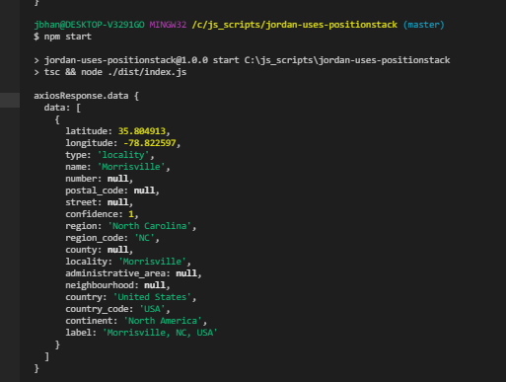Click the longitude value -78.822597
This screenshot has width=506, height=382.
[x=150, y=143]
